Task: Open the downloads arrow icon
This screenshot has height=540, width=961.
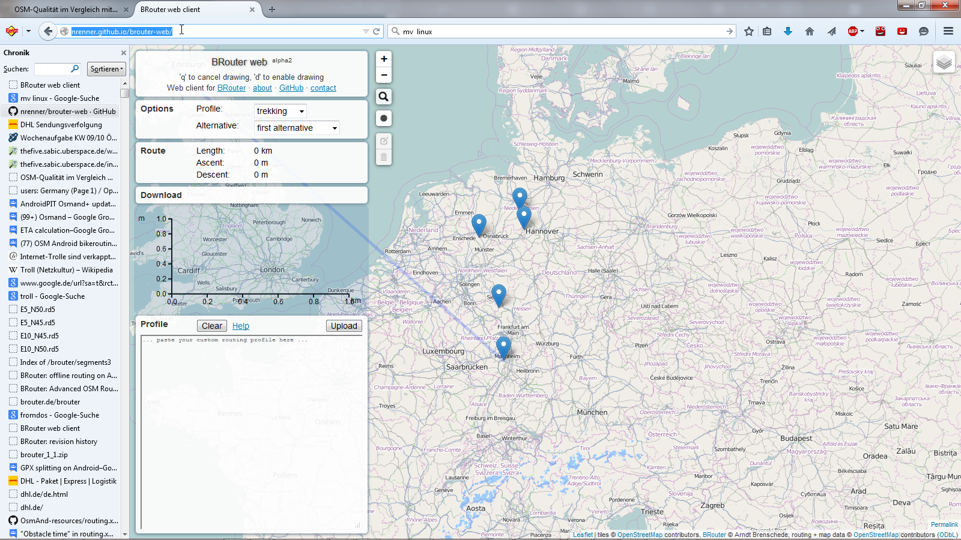Action: coord(788,31)
